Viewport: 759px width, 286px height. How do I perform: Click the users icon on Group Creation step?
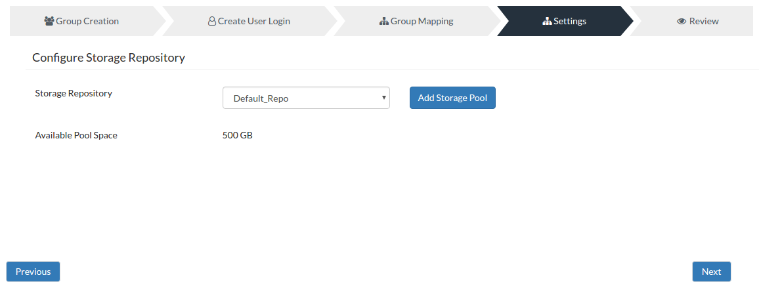point(49,21)
